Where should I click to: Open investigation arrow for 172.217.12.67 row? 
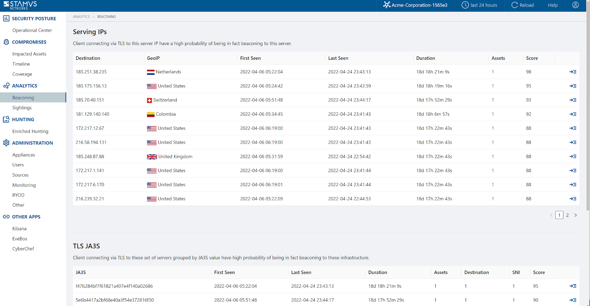click(573, 128)
